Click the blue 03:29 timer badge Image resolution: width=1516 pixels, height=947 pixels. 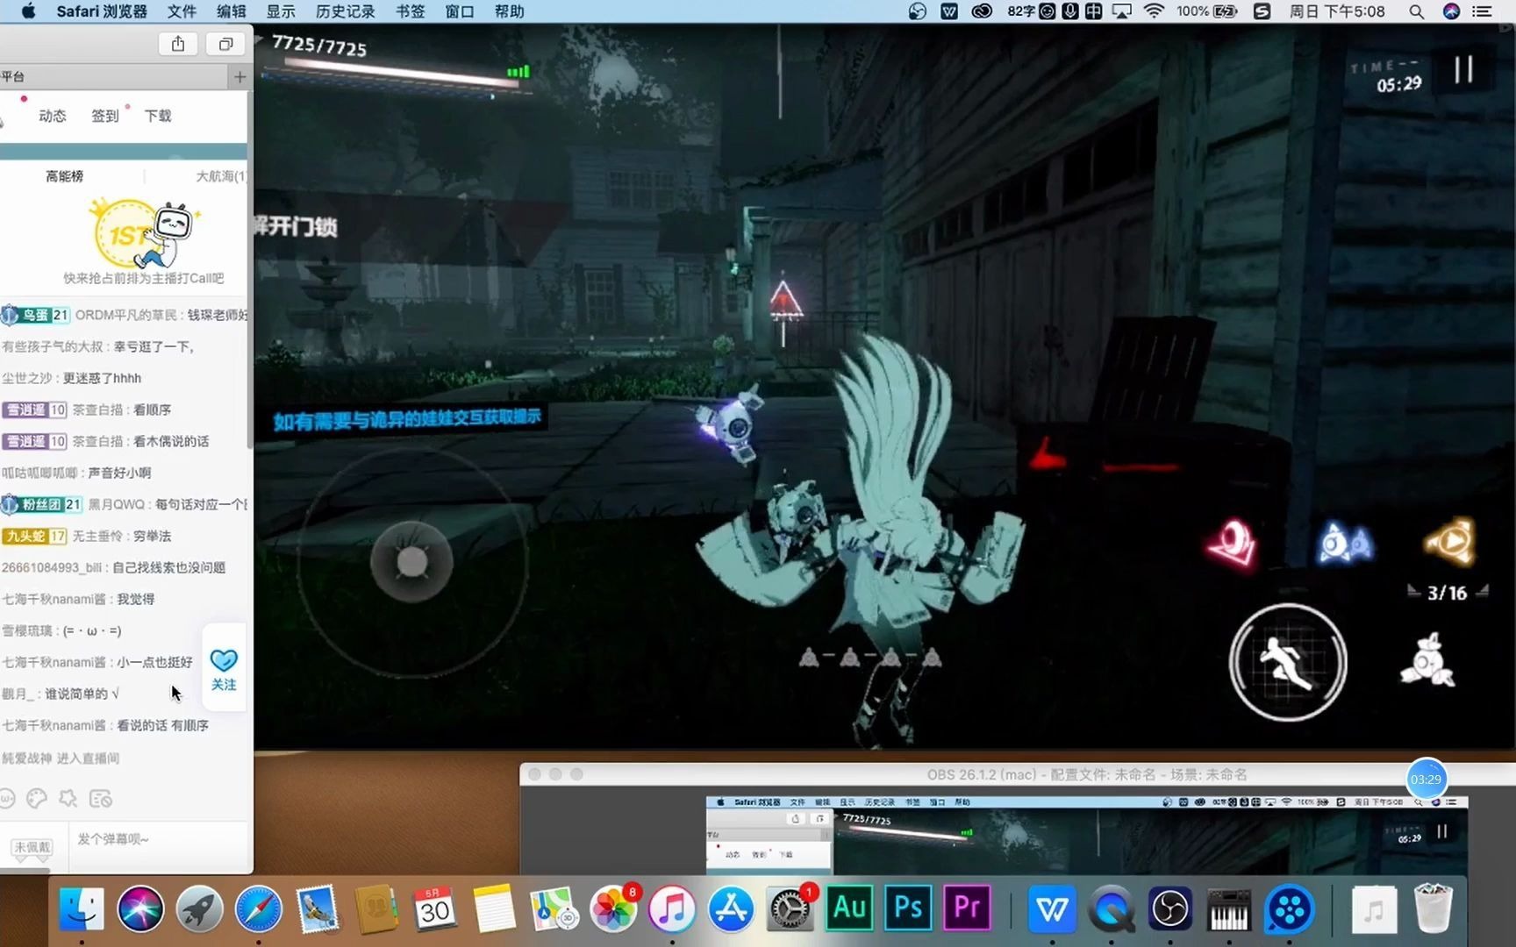click(x=1426, y=779)
